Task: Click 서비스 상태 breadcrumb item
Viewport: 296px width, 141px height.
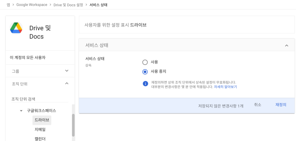Action: pos(98,5)
